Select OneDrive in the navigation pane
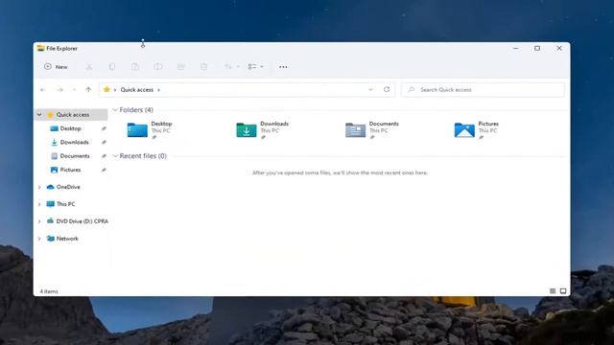 [x=68, y=187]
